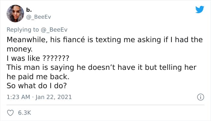The image size is (211, 121).
Task: Click the lone word "money."
Action: click(x=19, y=48)
